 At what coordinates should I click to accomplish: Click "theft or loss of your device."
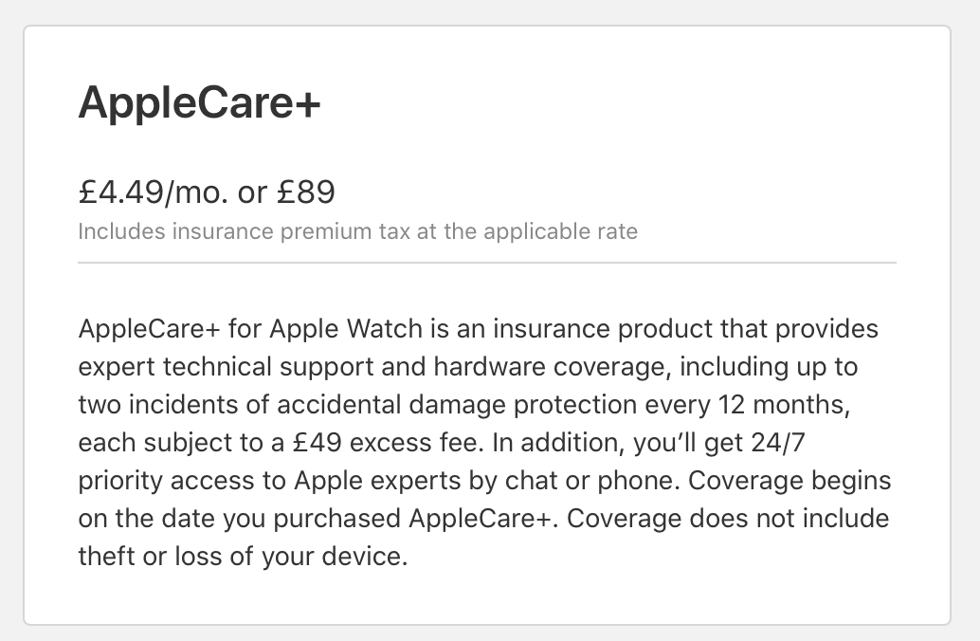(243, 557)
